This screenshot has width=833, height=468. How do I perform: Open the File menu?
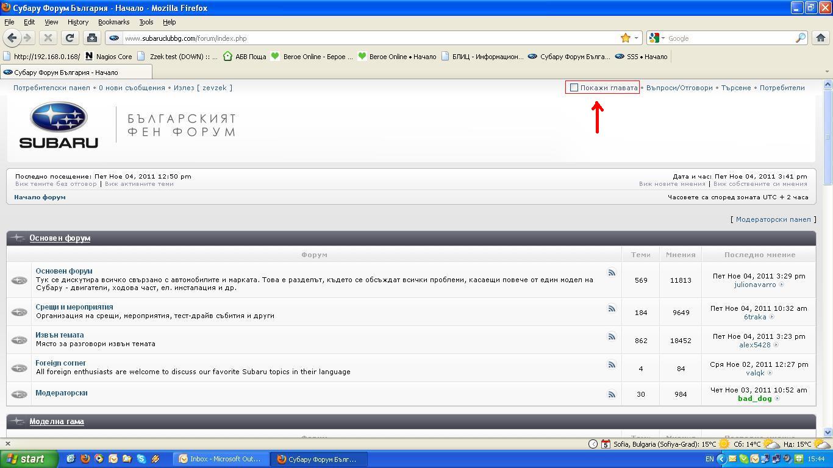tap(9, 22)
